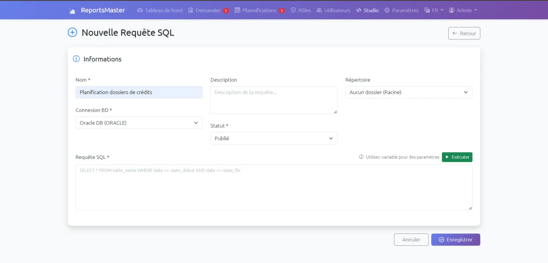548x263 pixels.
Task: Click the Connexion BD * label
Action: pos(94,110)
